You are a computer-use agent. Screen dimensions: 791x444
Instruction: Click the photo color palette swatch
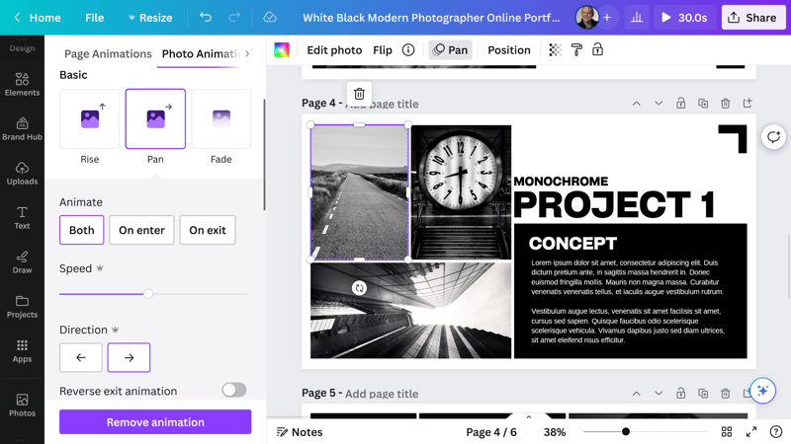point(282,50)
